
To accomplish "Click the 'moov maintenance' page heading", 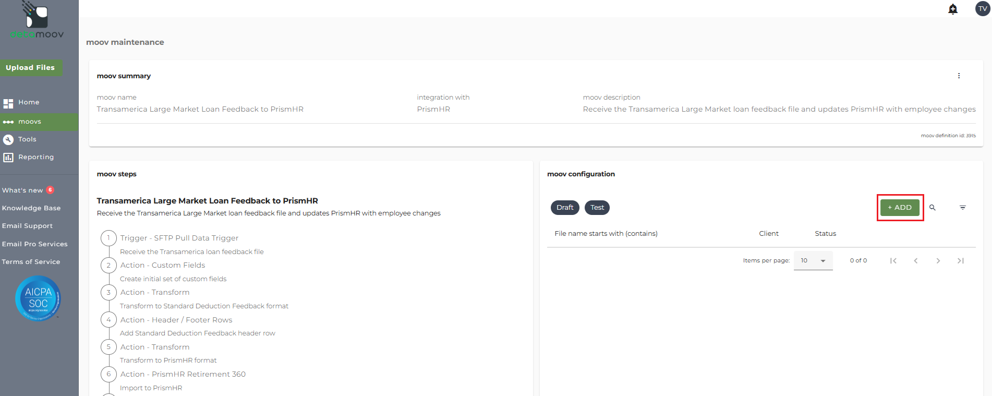I will pyautogui.click(x=125, y=42).
